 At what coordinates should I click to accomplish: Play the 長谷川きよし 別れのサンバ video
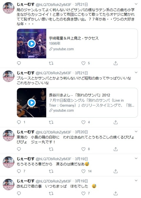[x=31, y=103]
